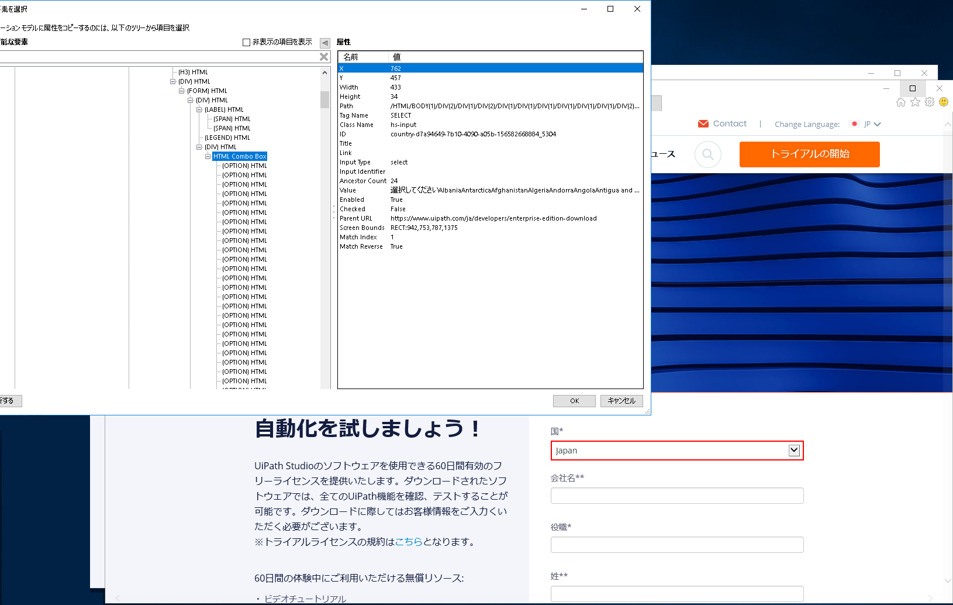
Task: Select the (FORM) HTML tree row label
Action: pyautogui.click(x=207, y=91)
